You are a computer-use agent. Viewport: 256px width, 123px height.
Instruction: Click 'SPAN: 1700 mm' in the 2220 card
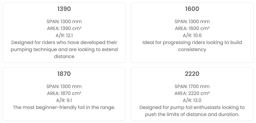[x=192, y=86]
